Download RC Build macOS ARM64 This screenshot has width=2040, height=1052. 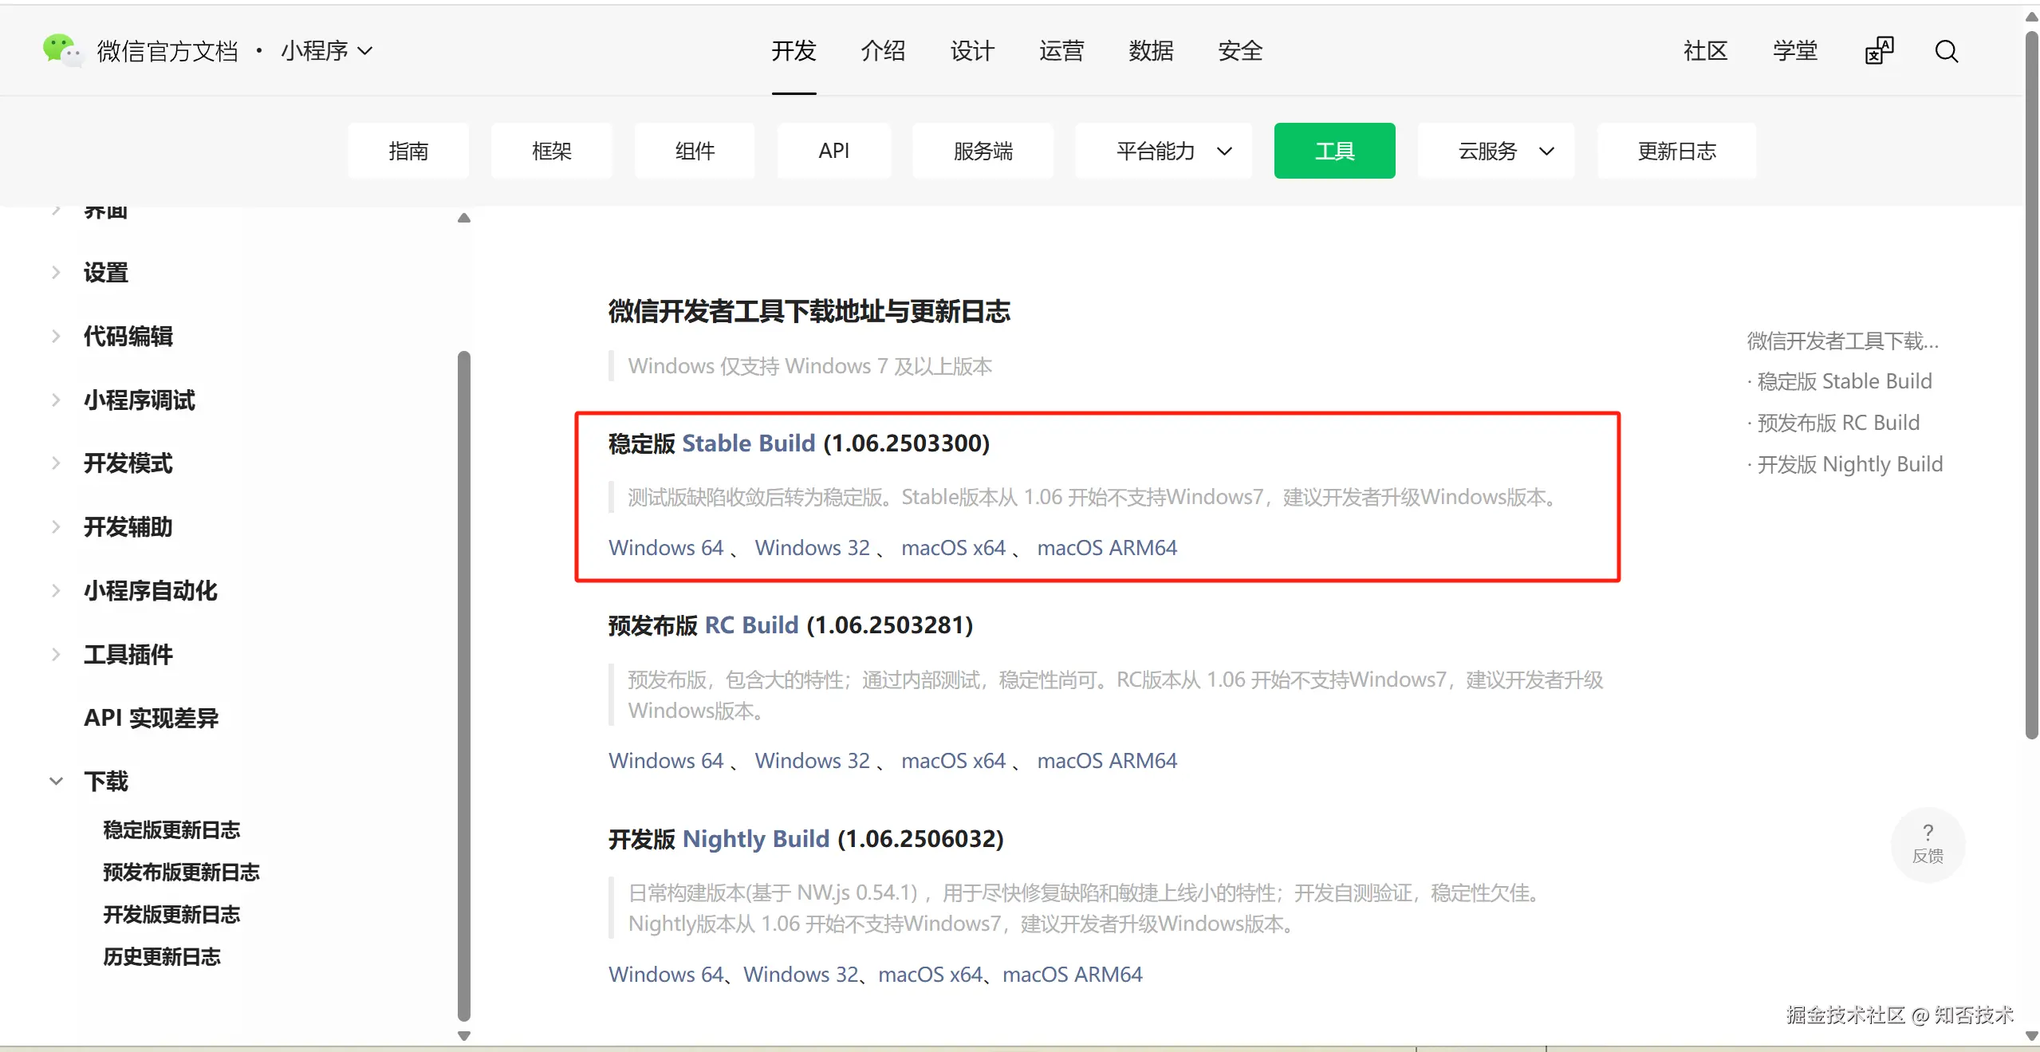1106,761
